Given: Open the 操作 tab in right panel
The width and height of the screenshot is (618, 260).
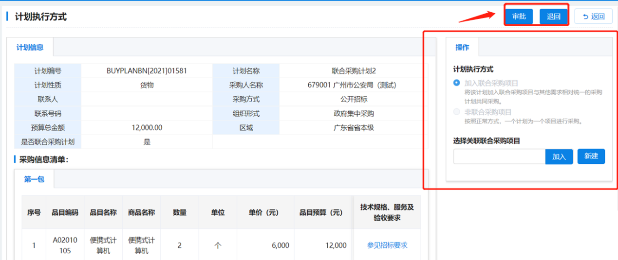Looking at the screenshot, I should pyautogui.click(x=462, y=47).
